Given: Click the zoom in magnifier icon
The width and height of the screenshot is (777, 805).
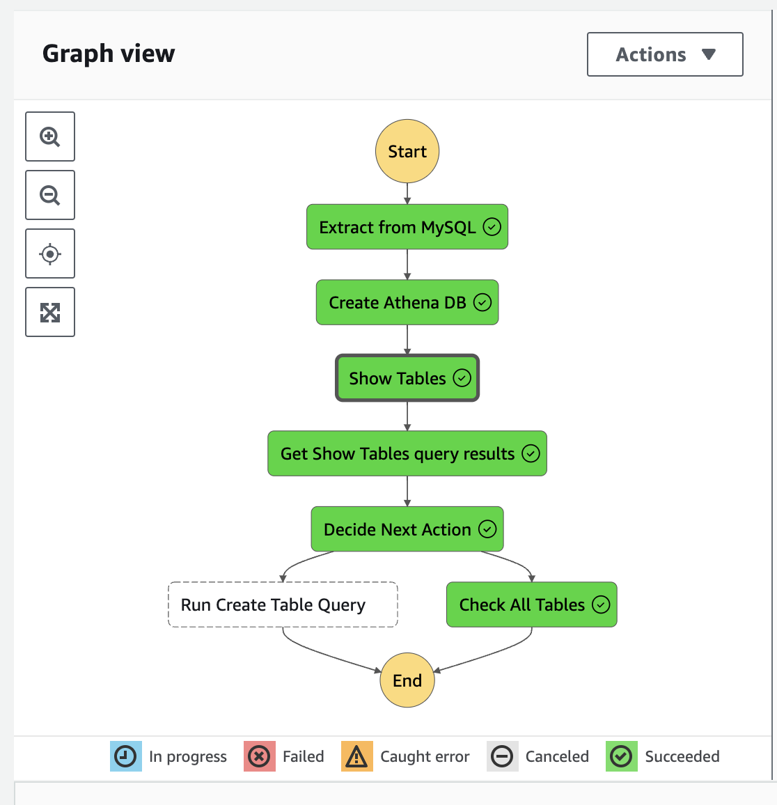Looking at the screenshot, I should click(49, 136).
